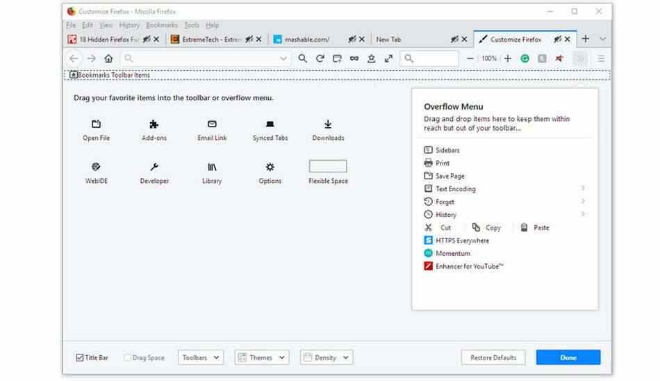Viewport: 660px width, 381px height.
Task: Click the New Window icon in the toolbar
Action: point(337,58)
